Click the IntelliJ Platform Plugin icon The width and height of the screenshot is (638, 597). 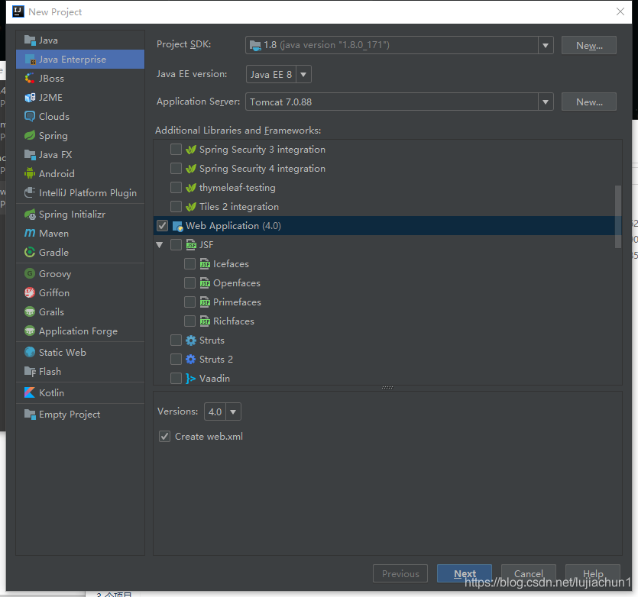(x=30, y=192)
